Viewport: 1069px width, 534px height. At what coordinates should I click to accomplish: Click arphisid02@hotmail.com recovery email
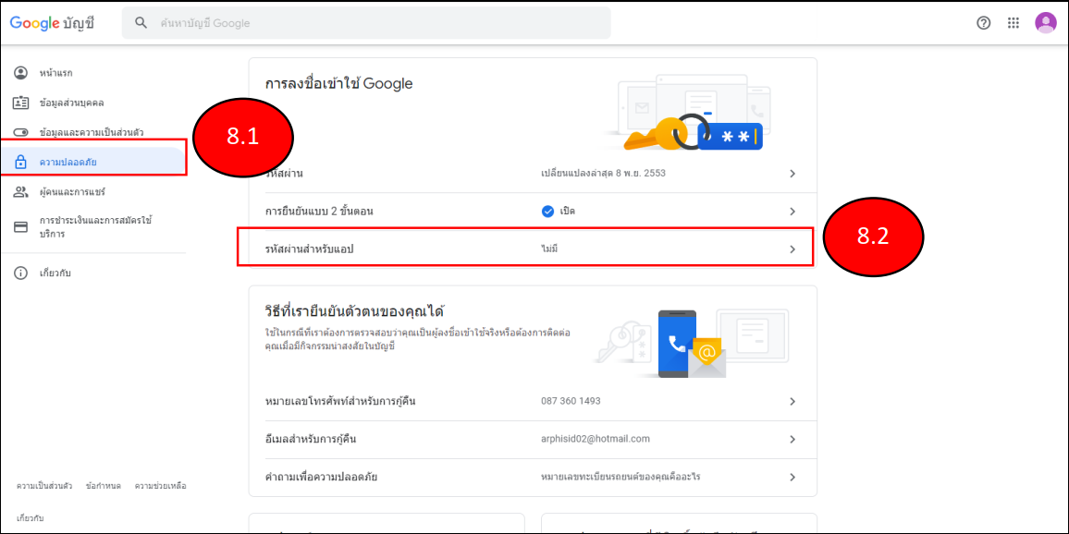596,440
